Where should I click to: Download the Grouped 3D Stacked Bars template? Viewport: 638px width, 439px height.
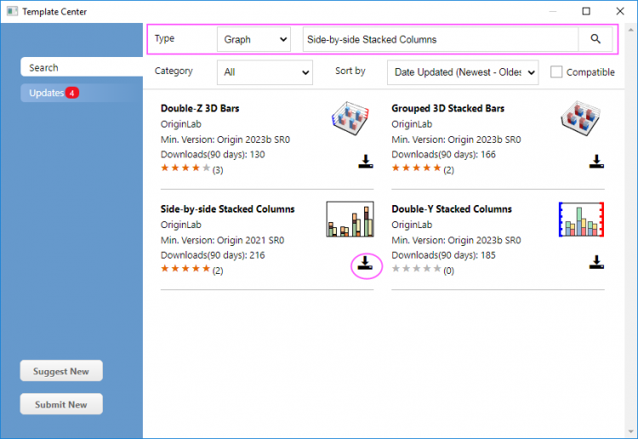(596, 162)
